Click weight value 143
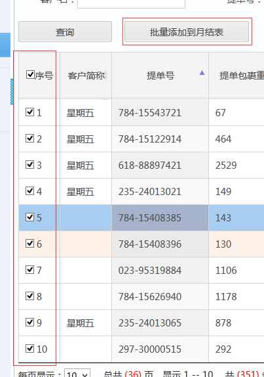The height and width of the screenshot is (377, 264). [223, 218]
